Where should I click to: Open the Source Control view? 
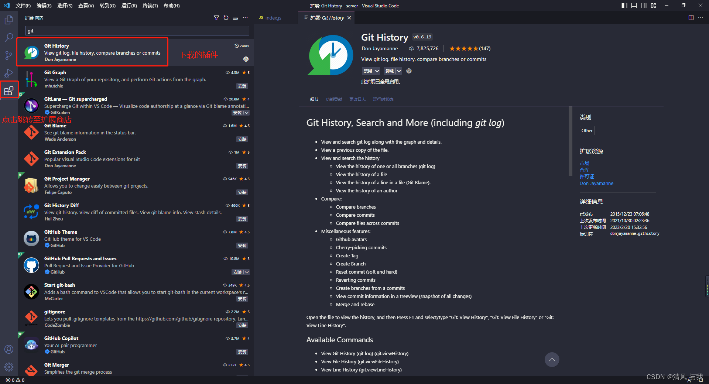(x=9, y=55)
